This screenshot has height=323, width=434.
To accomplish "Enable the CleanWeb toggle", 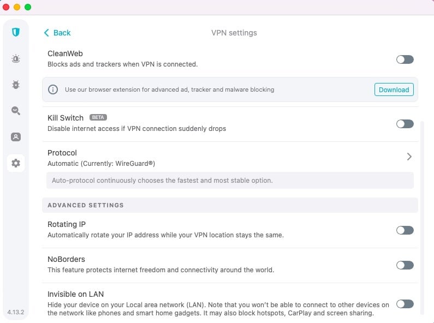I will (x=405, y=59).
